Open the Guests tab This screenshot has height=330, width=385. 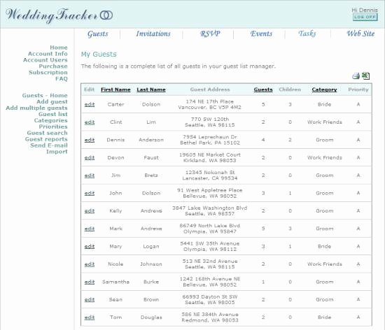point(98,34)
